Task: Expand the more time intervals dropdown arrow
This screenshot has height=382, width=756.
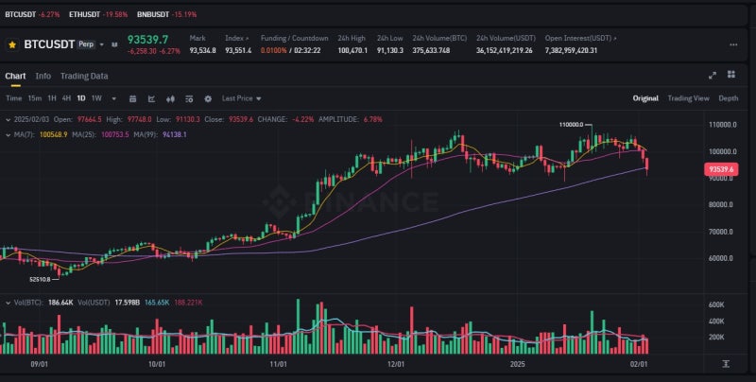Action: 113,98
